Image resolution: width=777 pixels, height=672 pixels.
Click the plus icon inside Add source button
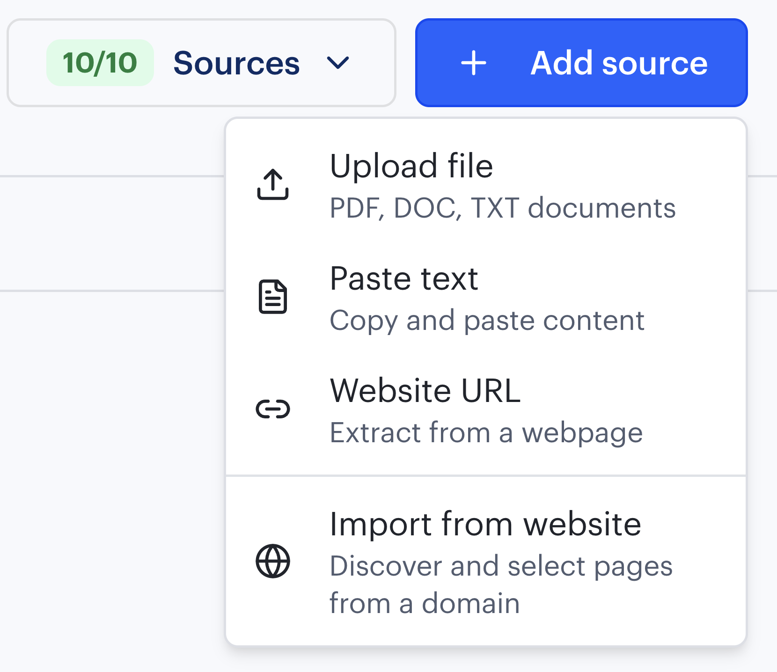pos(474,63)
